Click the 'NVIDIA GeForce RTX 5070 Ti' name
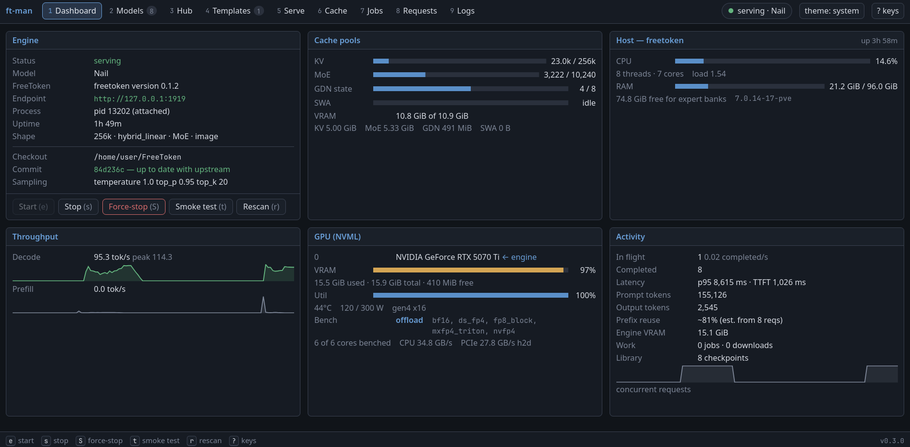 (x=447, y=257)
